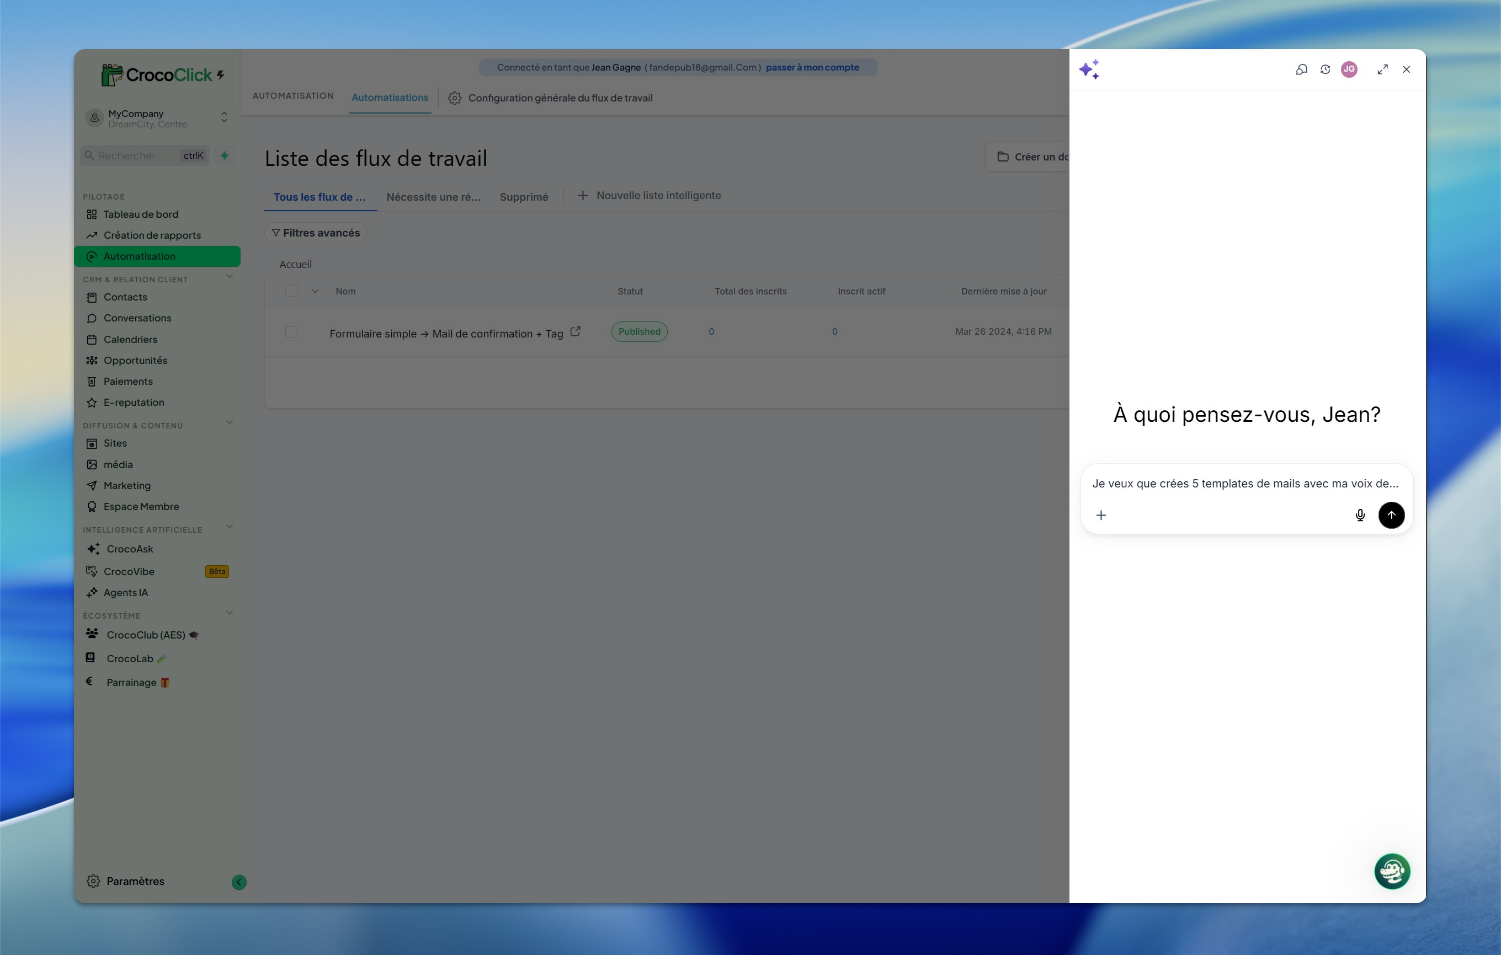Click the Nom column header

click(x=345, y=292)
